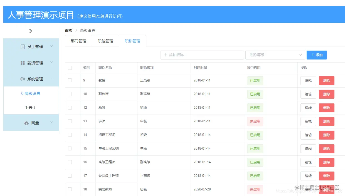
Task: Open the 1-关于 menu item
Action: (31, 107)
